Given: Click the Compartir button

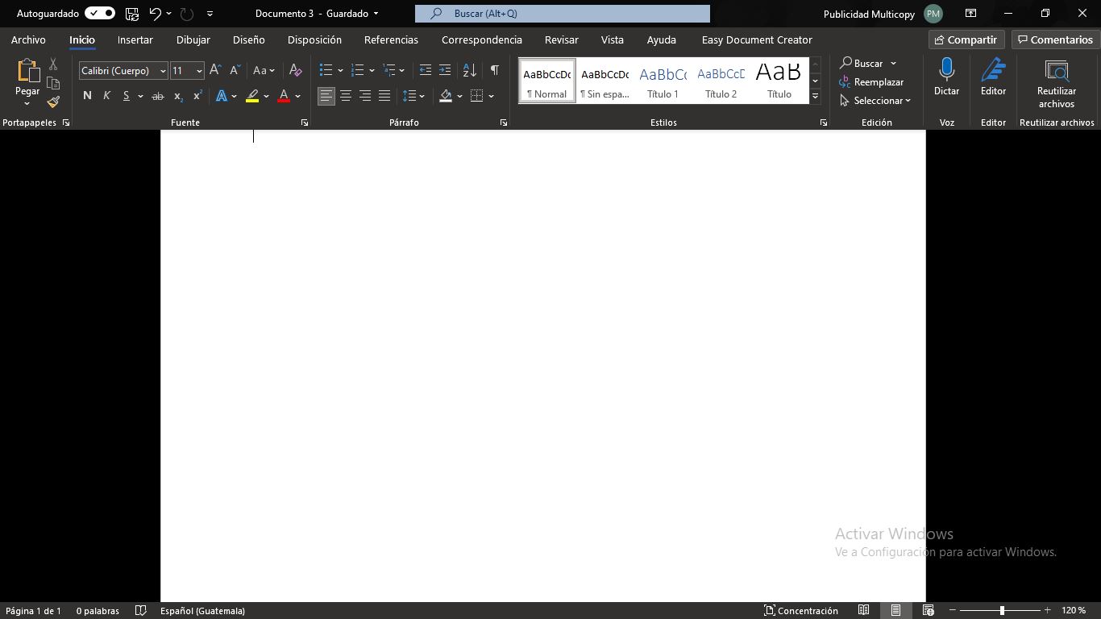Looking at the screenshot, I should [966, 39].
